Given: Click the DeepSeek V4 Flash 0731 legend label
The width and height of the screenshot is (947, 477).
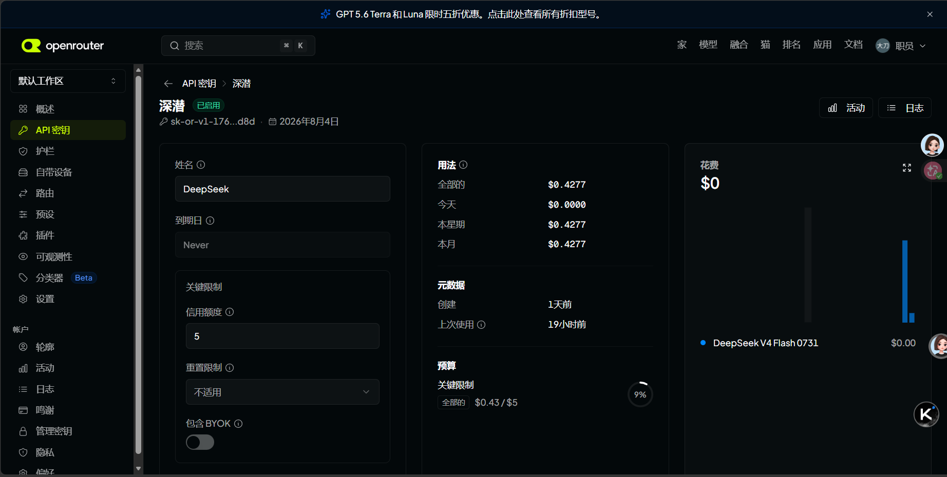Looking at the screenshot, I should click(x=766, y=343).
